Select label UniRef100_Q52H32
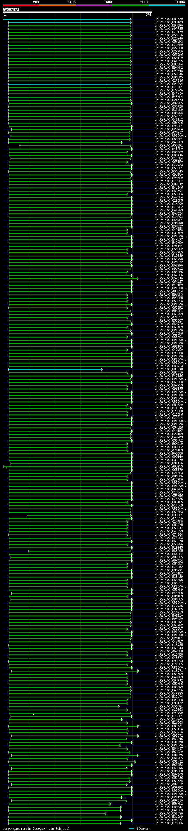The width and height of the screenshot is (188, 831). click(169, 762)
